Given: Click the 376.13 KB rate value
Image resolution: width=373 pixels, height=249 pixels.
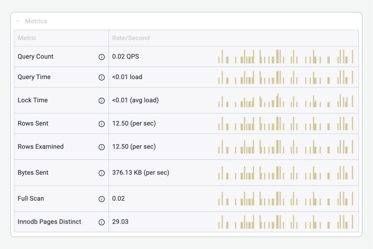Looking at the screenshot, I should [x=140, y=173].
